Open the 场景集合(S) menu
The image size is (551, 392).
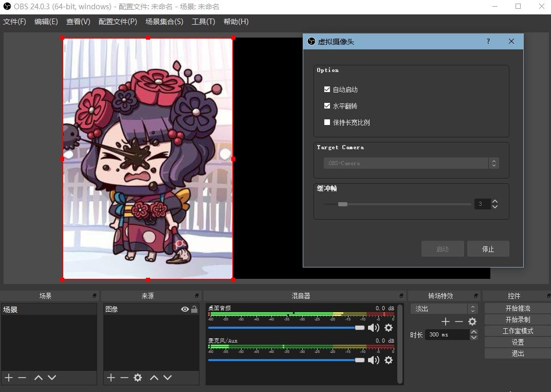[x=164, y=22]
